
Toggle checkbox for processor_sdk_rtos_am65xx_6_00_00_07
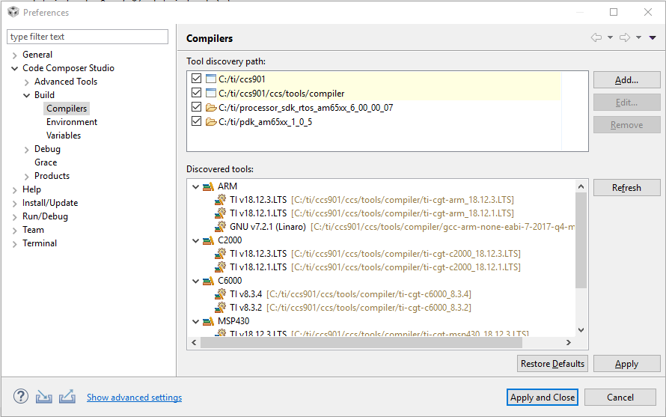tap(196, 107)
